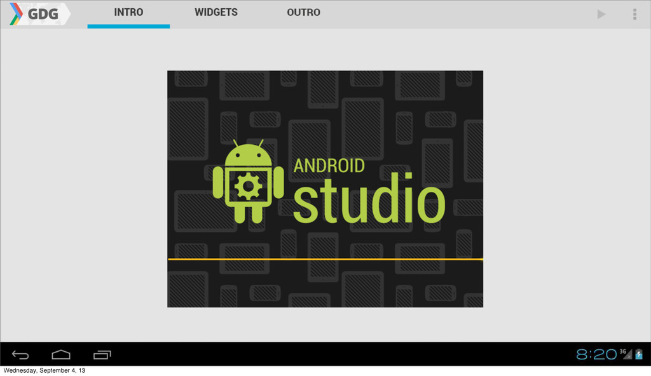Tap the play arrow in action bar

(x=601, y=14)
